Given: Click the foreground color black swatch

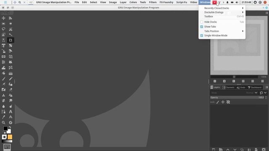Looking at the screenshot, I should coord(5,128).
